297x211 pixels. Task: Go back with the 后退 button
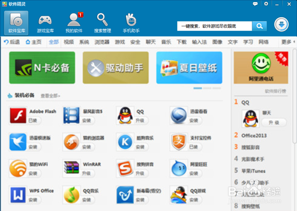tap(12, 42)
